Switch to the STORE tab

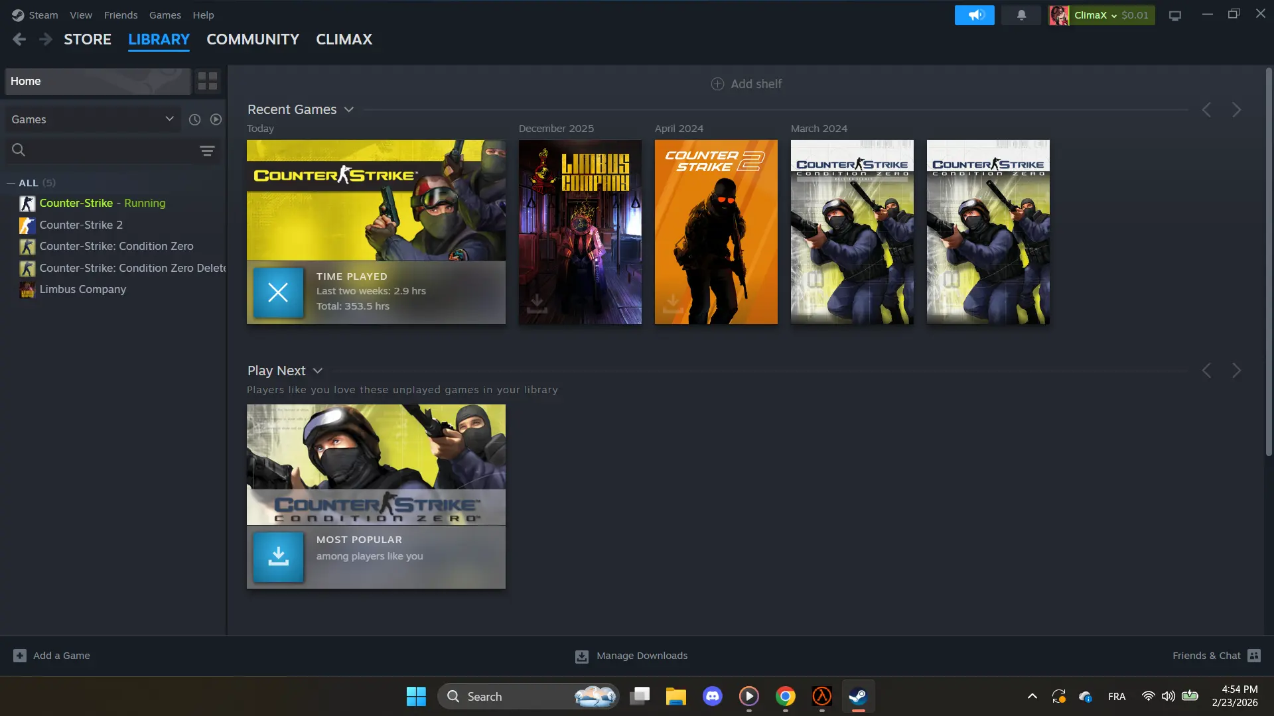pos(88,40)
